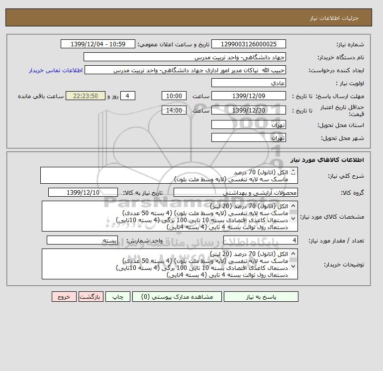The height and width of the screenshot is (371, 383).
Task: Click the تعداد / مقدار field showing 4
Action: pyautogui.click(x=260, y=240)
